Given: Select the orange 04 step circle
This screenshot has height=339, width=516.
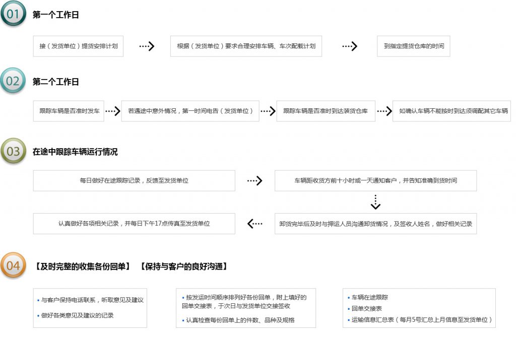Looking at the screenshot, I should (13, 265).
